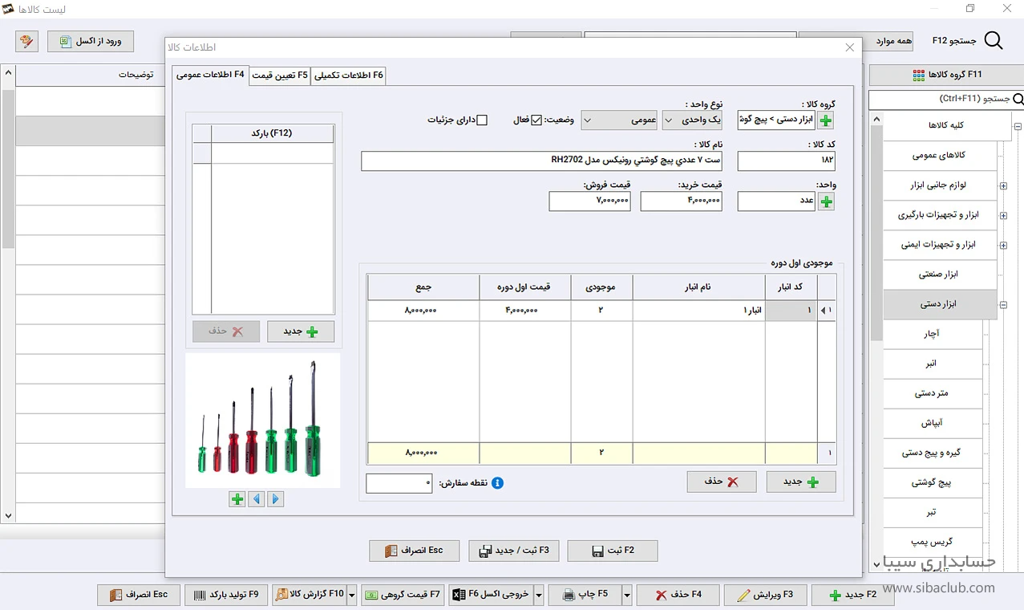Click the ثبت / جدید F3 button

(x=513, y=551)
